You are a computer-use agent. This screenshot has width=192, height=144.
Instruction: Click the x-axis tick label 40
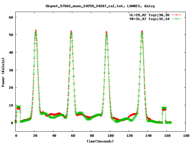coord(54,136)
